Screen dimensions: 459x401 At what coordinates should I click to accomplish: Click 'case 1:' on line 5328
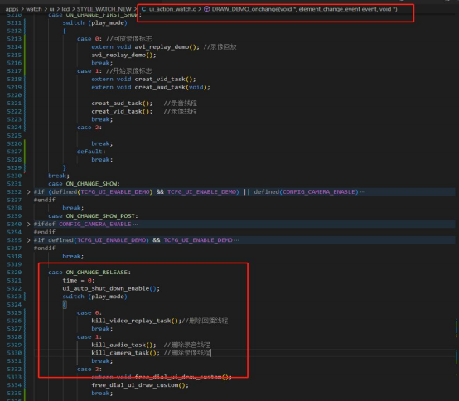[x=89, y=337]
